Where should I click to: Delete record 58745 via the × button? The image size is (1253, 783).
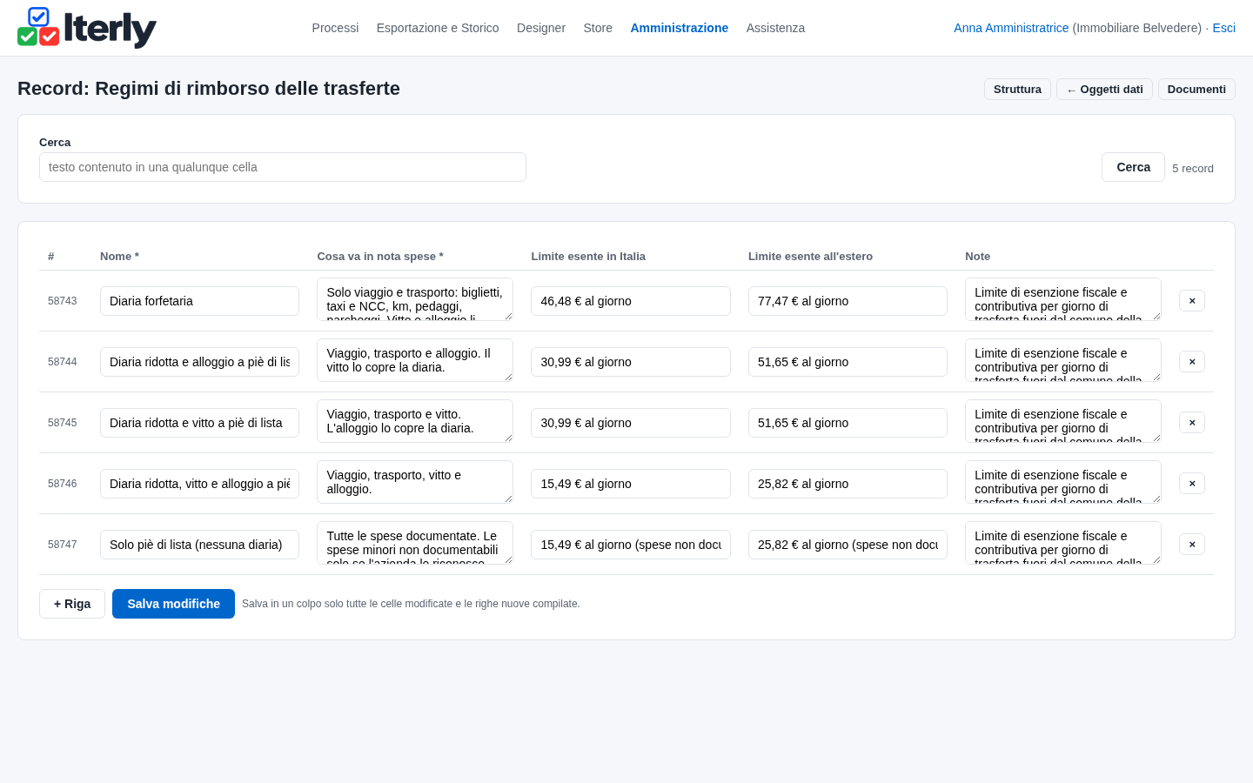(x=1191, y=423)
